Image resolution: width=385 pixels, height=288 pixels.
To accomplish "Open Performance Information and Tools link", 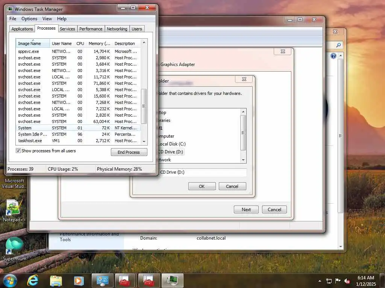I will coord(89,237).
